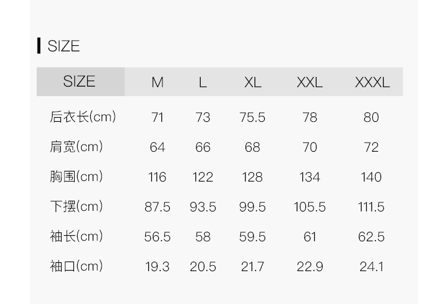
Task: Click the 袖长(cm) row label
Action: click(x=76, y=236)
